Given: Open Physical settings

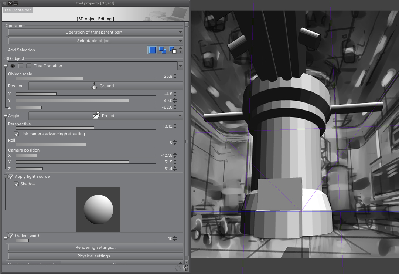Looking at the screenshot, I should tap(95, 256).
